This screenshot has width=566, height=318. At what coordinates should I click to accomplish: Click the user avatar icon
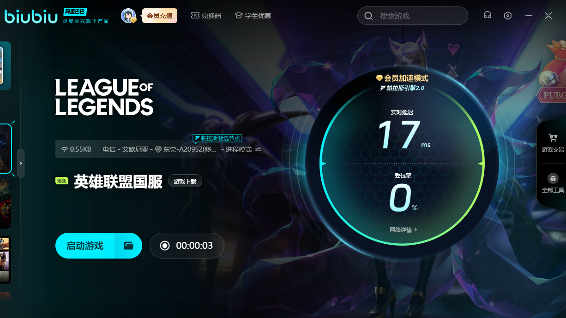coord(128,16)
